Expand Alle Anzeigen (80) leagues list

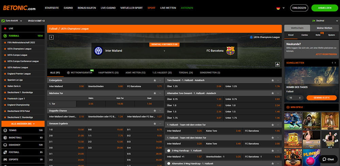23,124
